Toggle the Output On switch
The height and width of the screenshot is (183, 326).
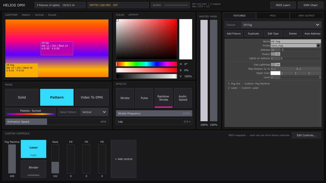[275, 54]
